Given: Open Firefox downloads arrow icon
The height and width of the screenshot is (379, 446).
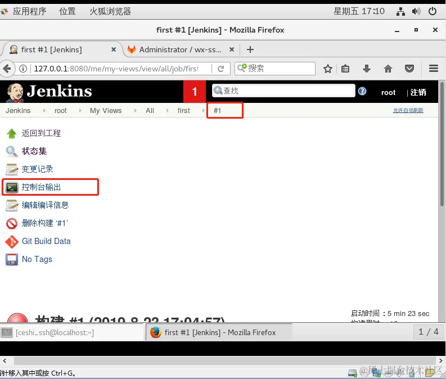Looking at the screenshot, I should coord(367,69).
